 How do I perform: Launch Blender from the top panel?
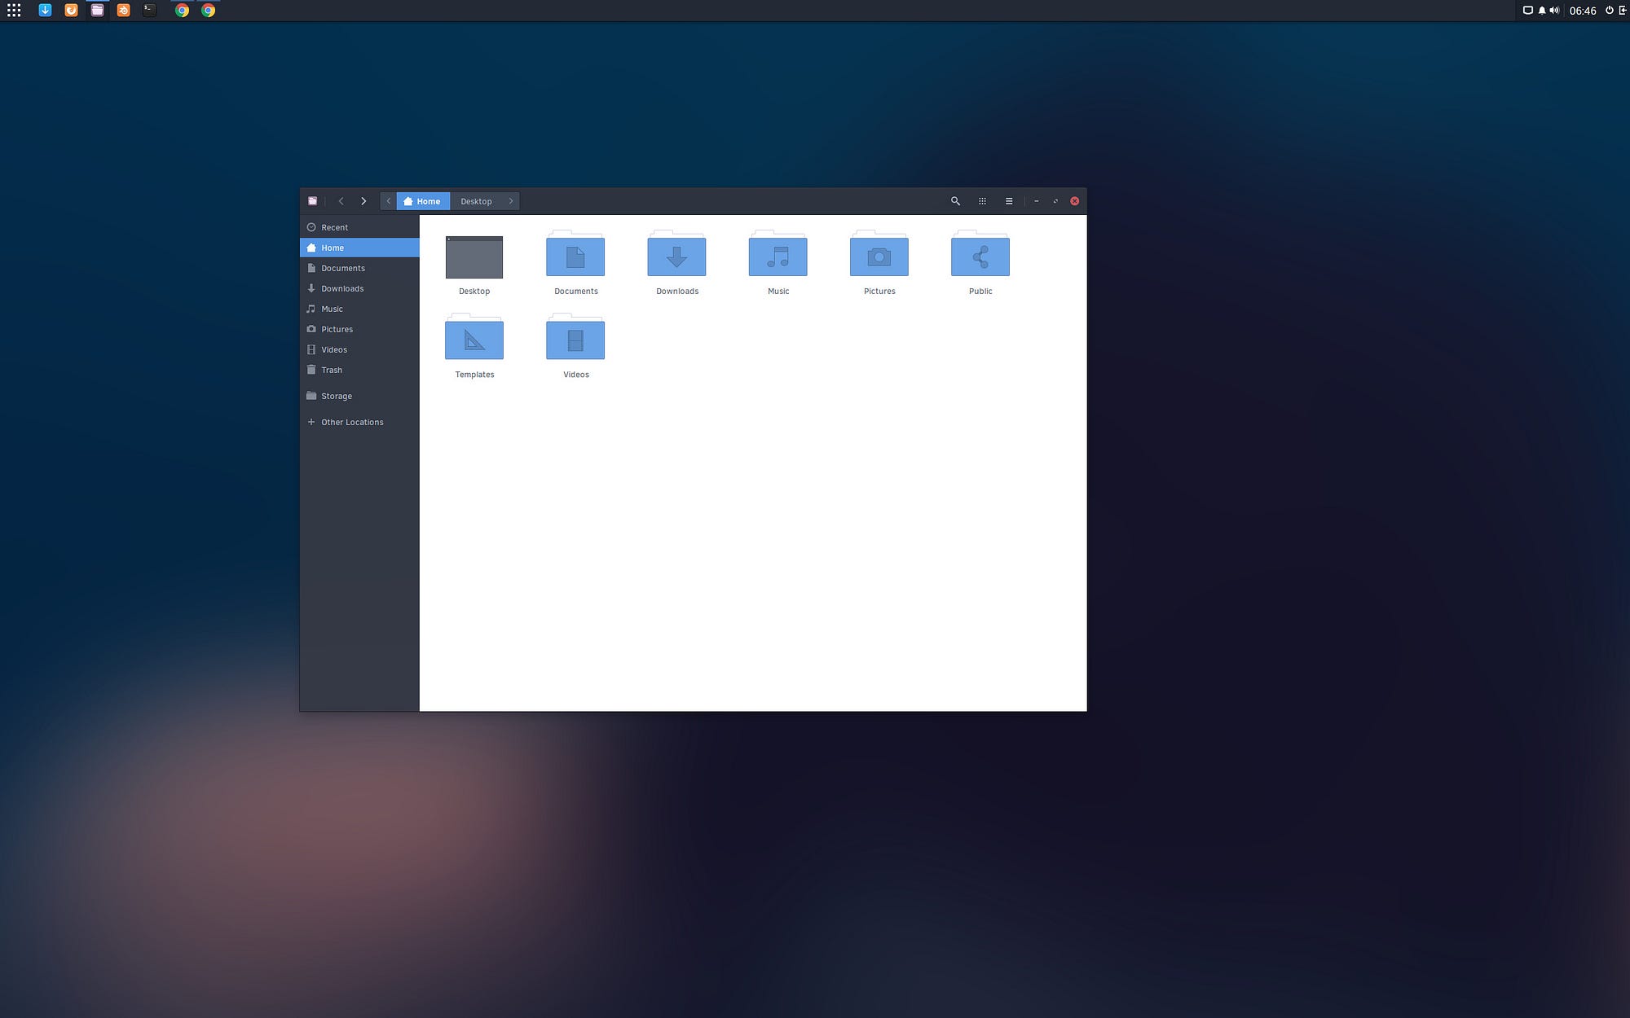[x=123, y=11]
